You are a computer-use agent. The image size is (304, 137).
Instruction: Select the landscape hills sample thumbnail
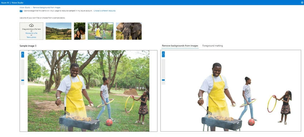point(59,31)
